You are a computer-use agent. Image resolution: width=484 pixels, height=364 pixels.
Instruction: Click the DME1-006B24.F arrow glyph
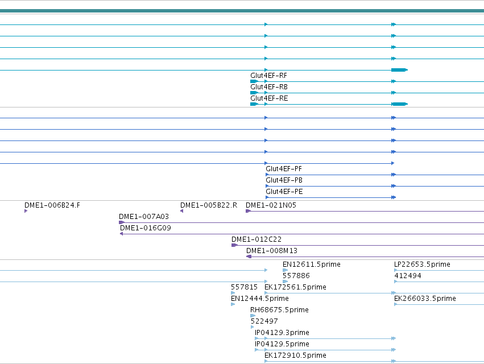coord(26,211)
